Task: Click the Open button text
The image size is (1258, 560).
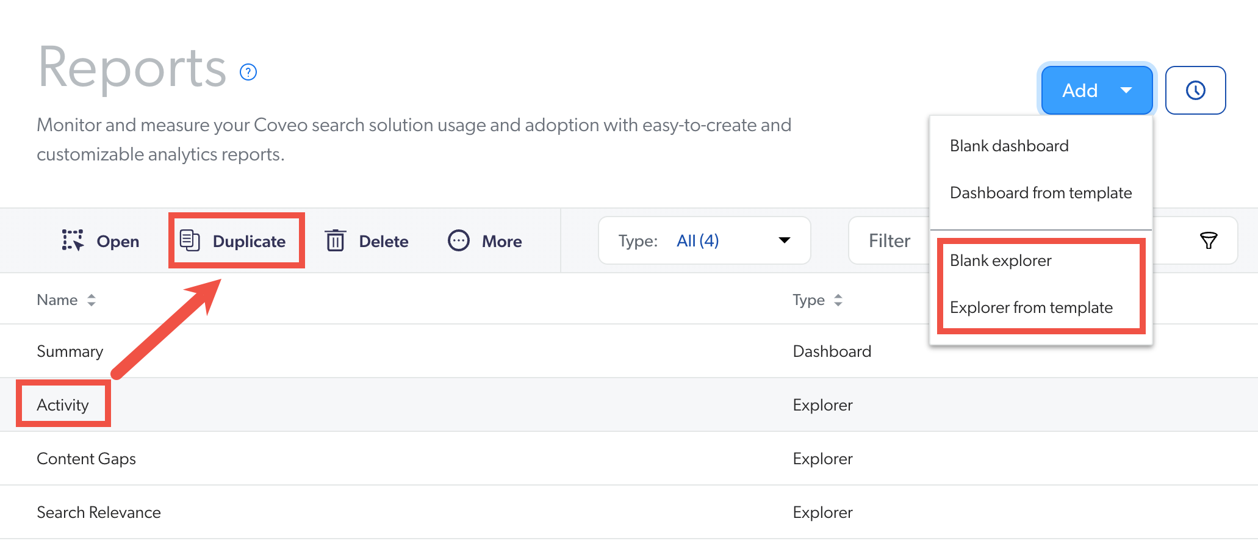Action: click(x=118, y=242)
